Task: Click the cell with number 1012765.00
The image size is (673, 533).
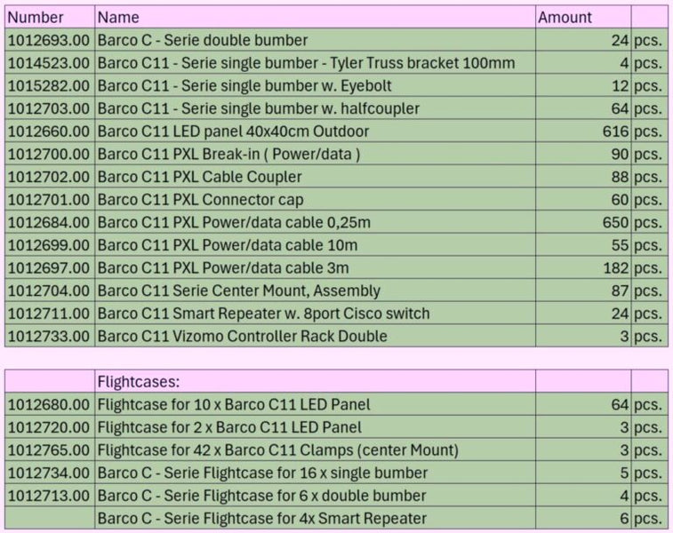Action: click(x=50, y=449)
